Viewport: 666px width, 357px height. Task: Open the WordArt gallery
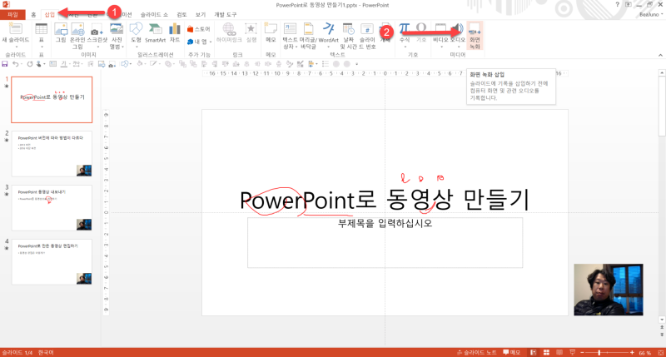tap(328, 34)
